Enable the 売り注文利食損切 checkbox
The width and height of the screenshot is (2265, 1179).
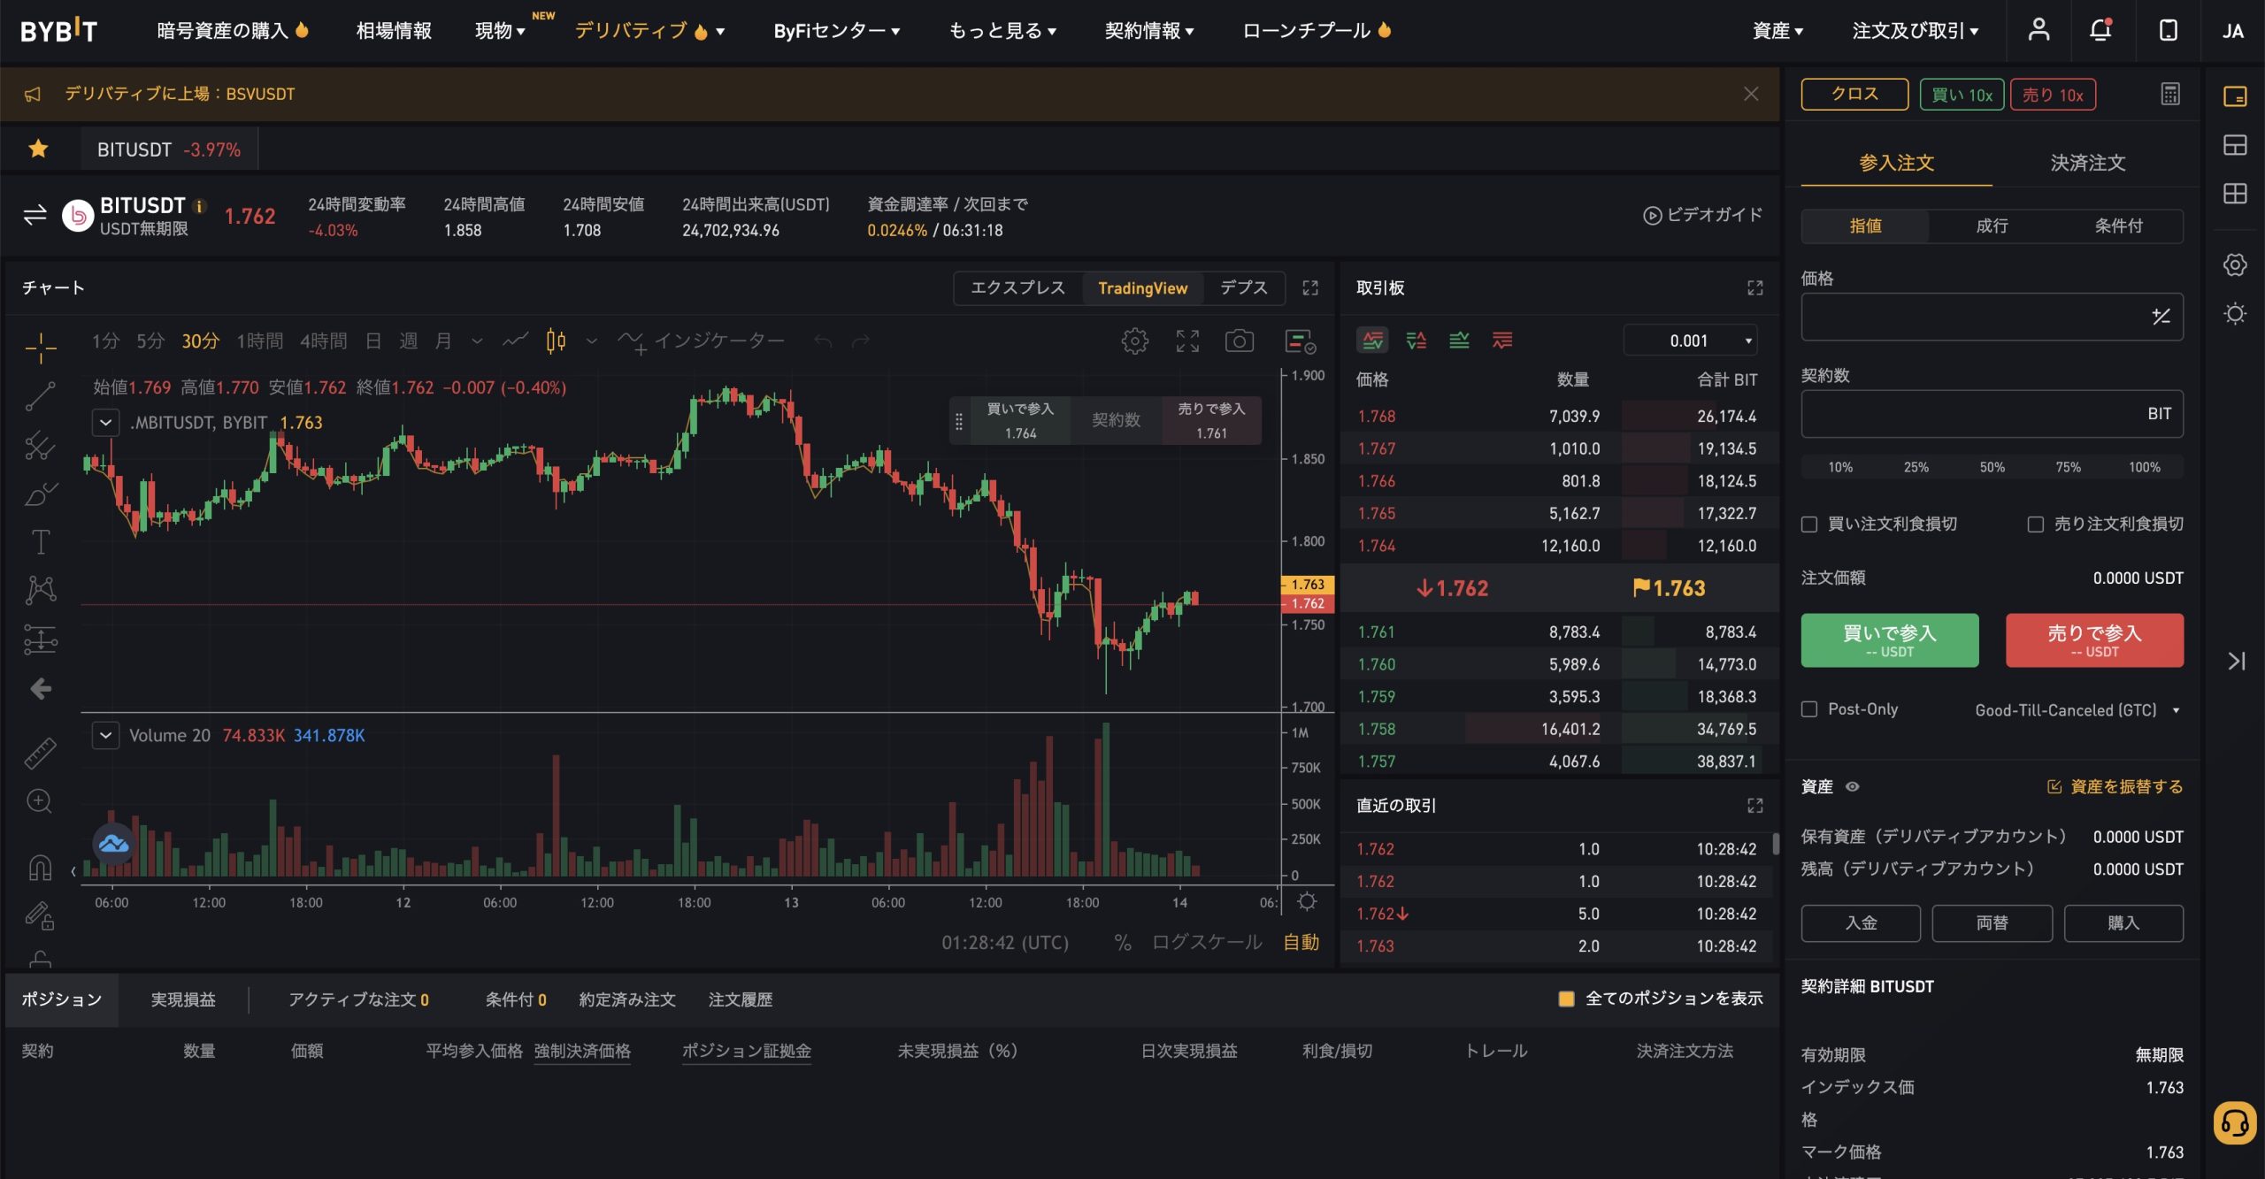[2034, 524]
